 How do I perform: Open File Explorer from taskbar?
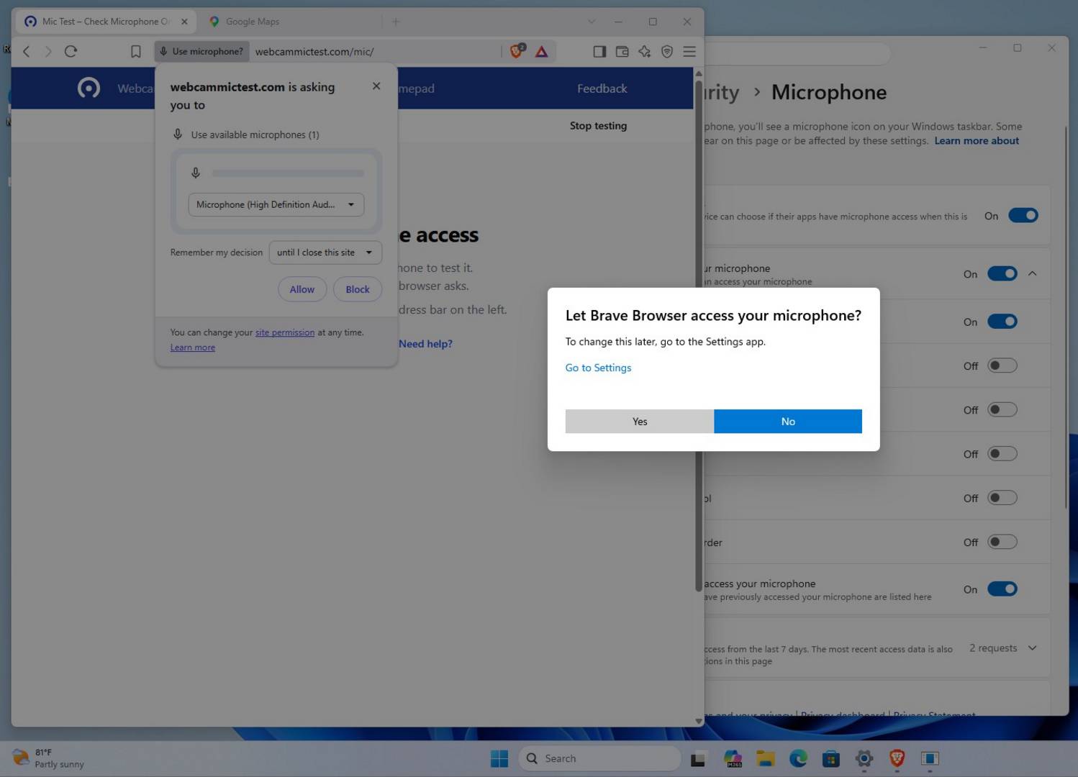coord(765,758)
